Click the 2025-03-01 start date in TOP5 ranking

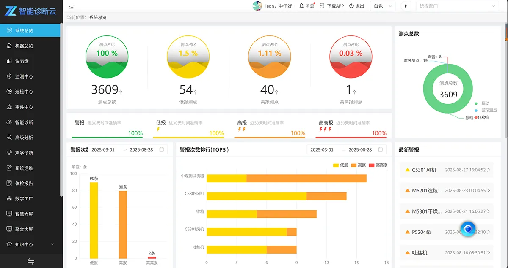322,150
